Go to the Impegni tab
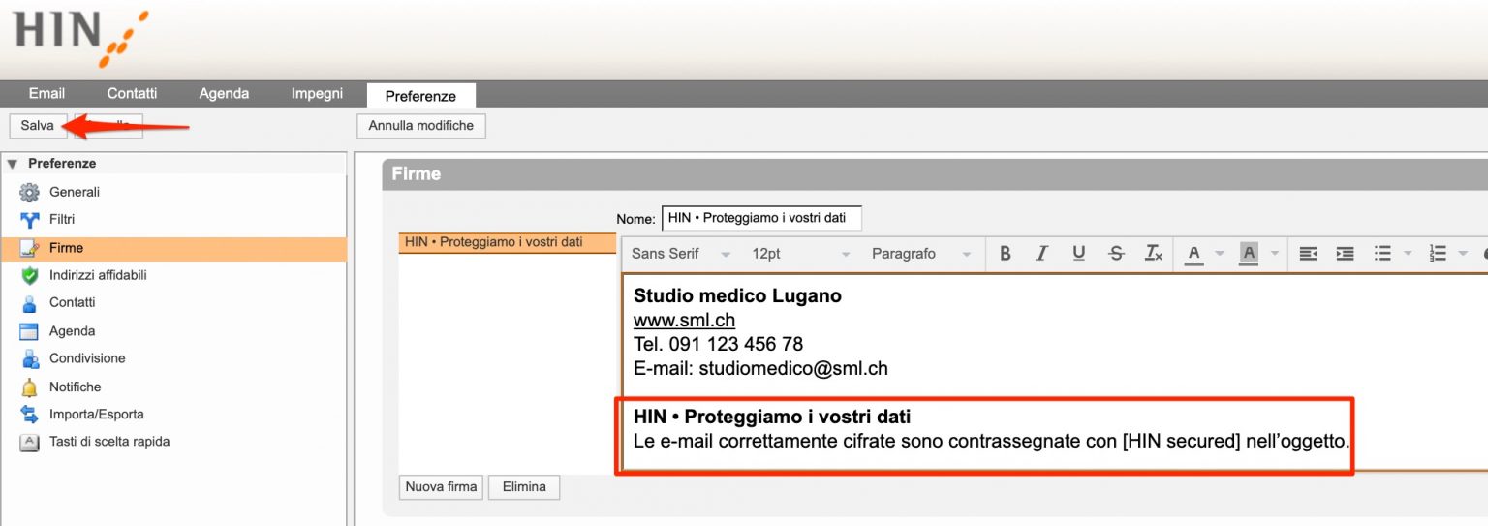1488x526 pixels. [x=317, y=94]
